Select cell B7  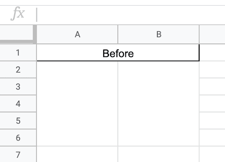(x=159, y=154)
